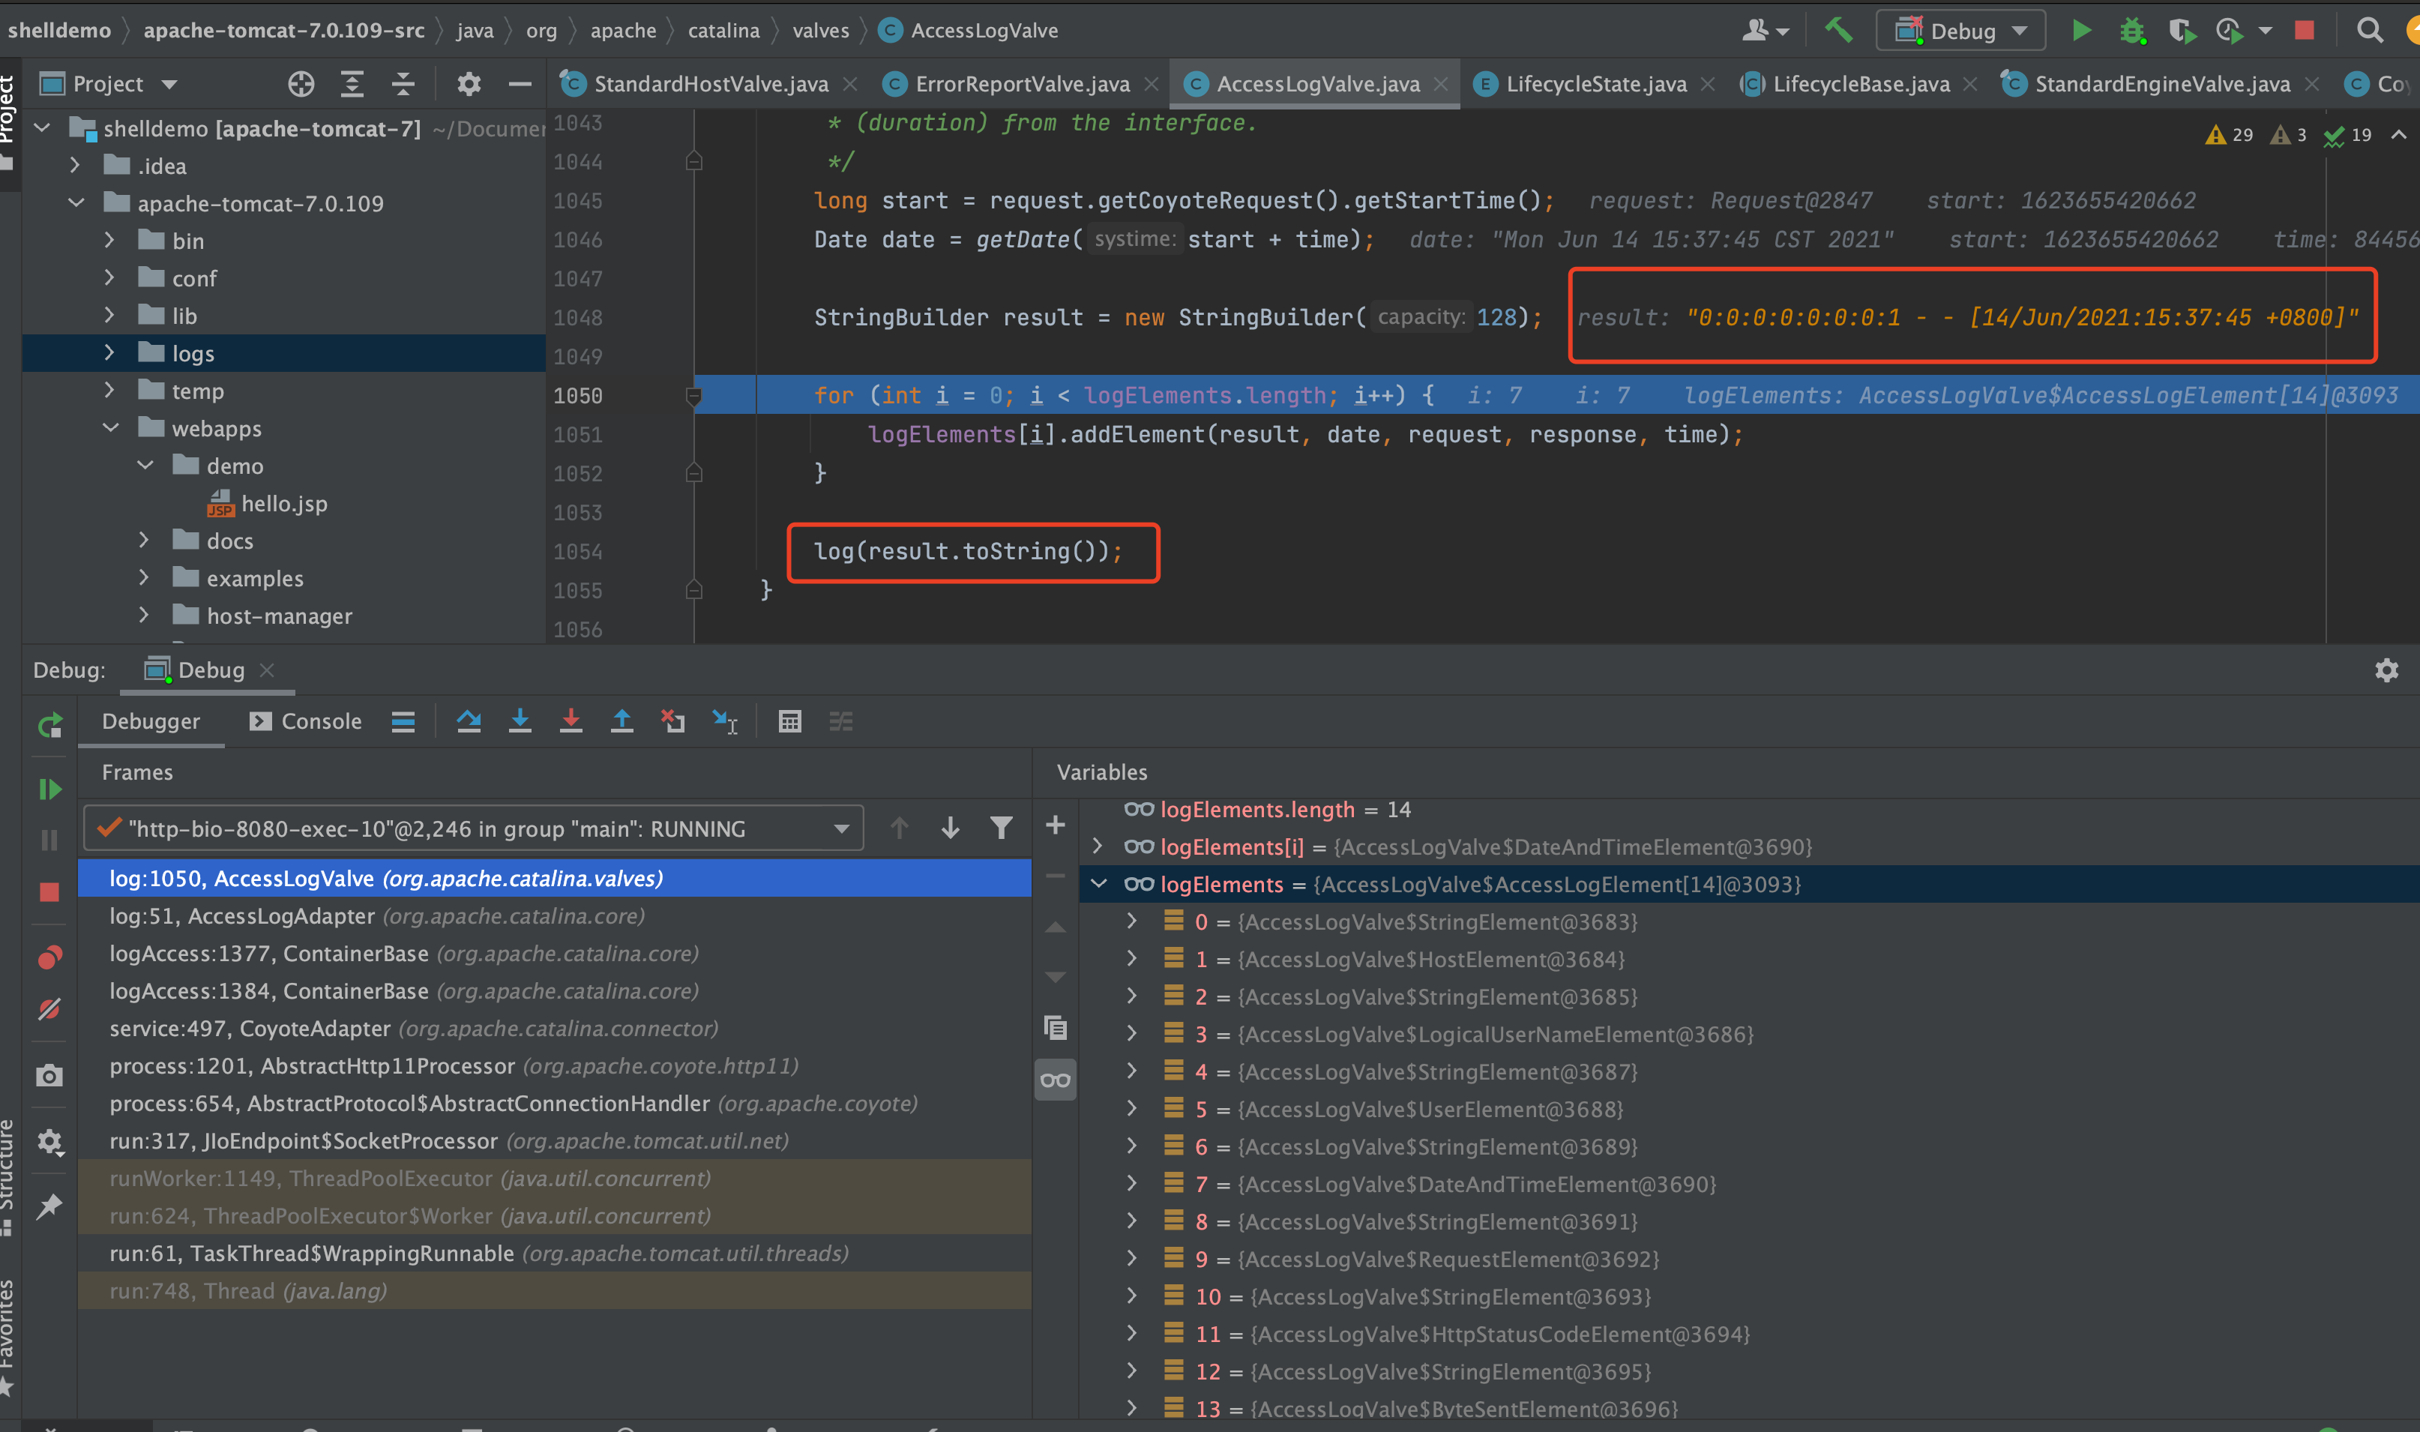This screenshot has height=1432, width=2420.
Task: Expand array element 7 DateAndTimeElement
Action: pos(1131,1183)
